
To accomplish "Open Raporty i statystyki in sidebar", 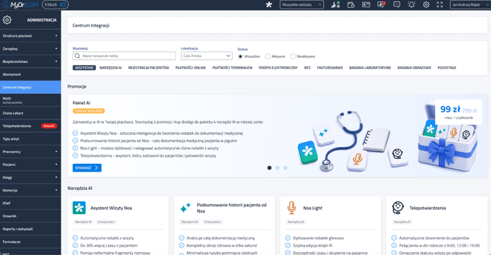I will point(30,229).
